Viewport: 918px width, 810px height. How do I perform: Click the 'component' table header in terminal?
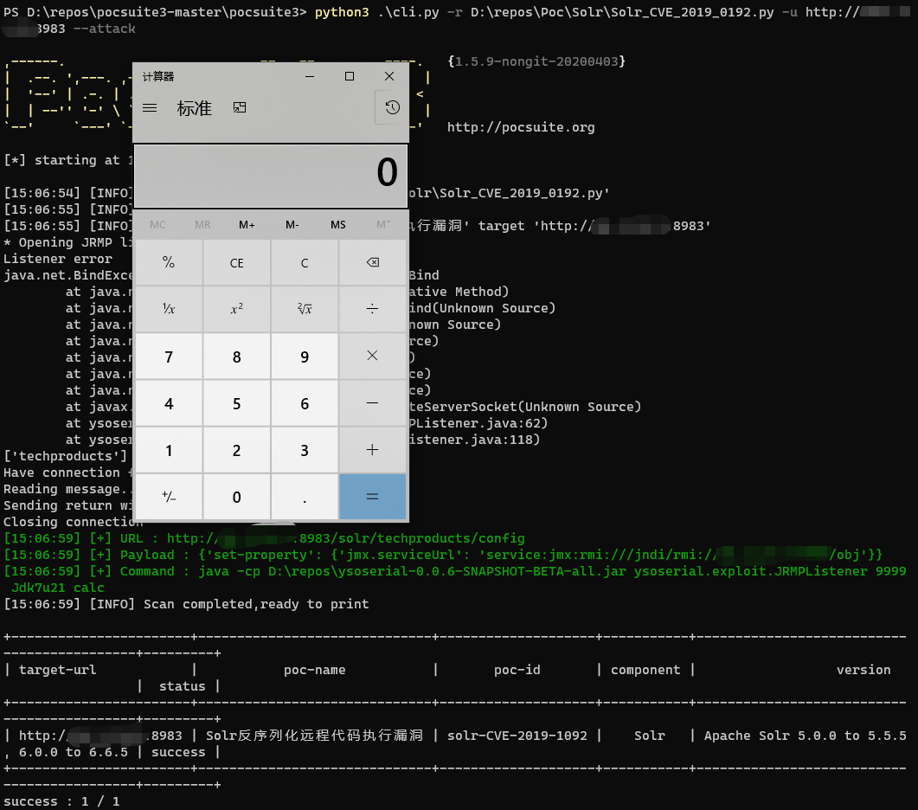(645, 670)
